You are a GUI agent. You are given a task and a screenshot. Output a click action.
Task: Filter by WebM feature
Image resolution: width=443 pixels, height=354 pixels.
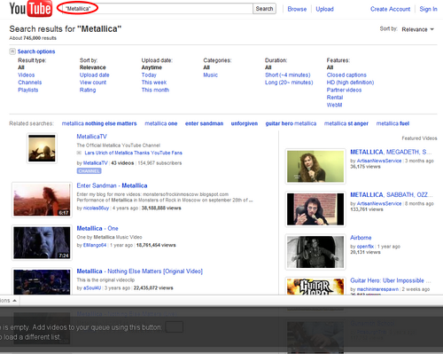click(x=334, y=105)
